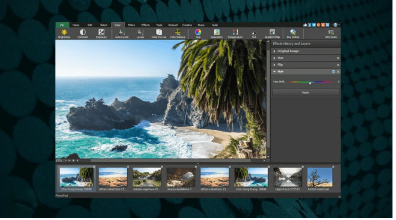396x220 pixels.
Task: Click the Color Balance icon
Action: (178, 33)
